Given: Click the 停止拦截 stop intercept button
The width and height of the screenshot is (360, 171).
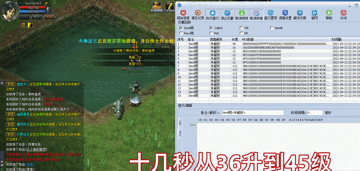Looking at the screenshot, I should pos(227,15).
